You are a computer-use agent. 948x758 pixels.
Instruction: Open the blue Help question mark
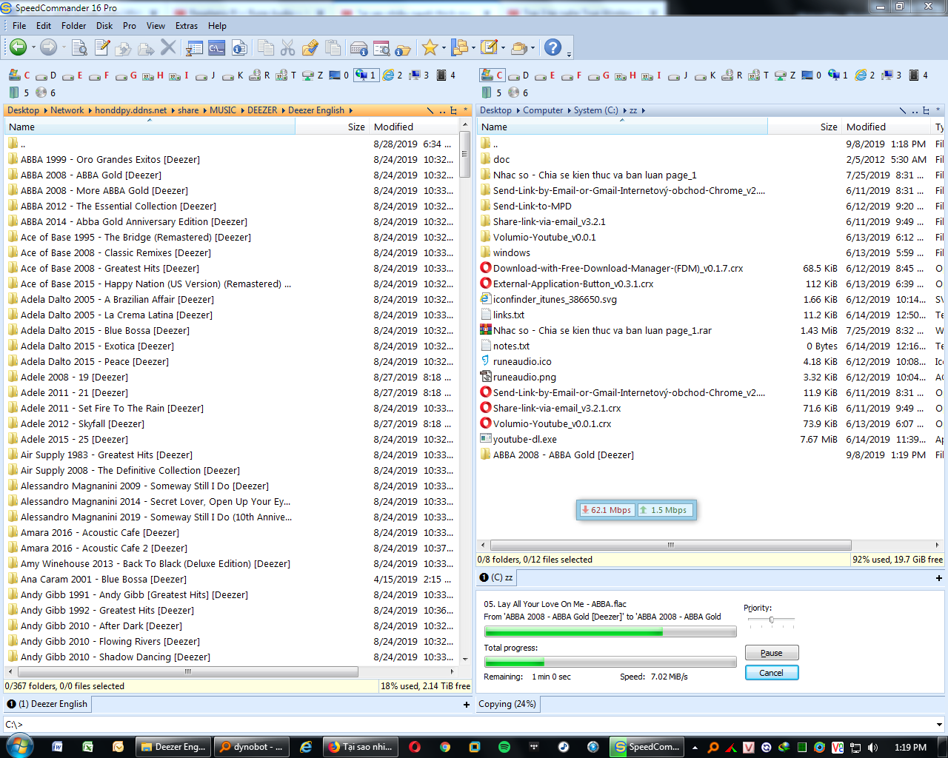553,47
